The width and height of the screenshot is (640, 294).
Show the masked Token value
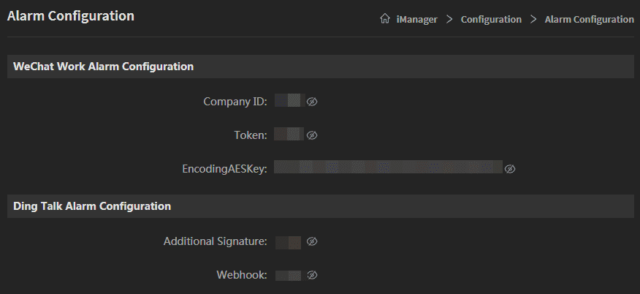click(312, 135)
